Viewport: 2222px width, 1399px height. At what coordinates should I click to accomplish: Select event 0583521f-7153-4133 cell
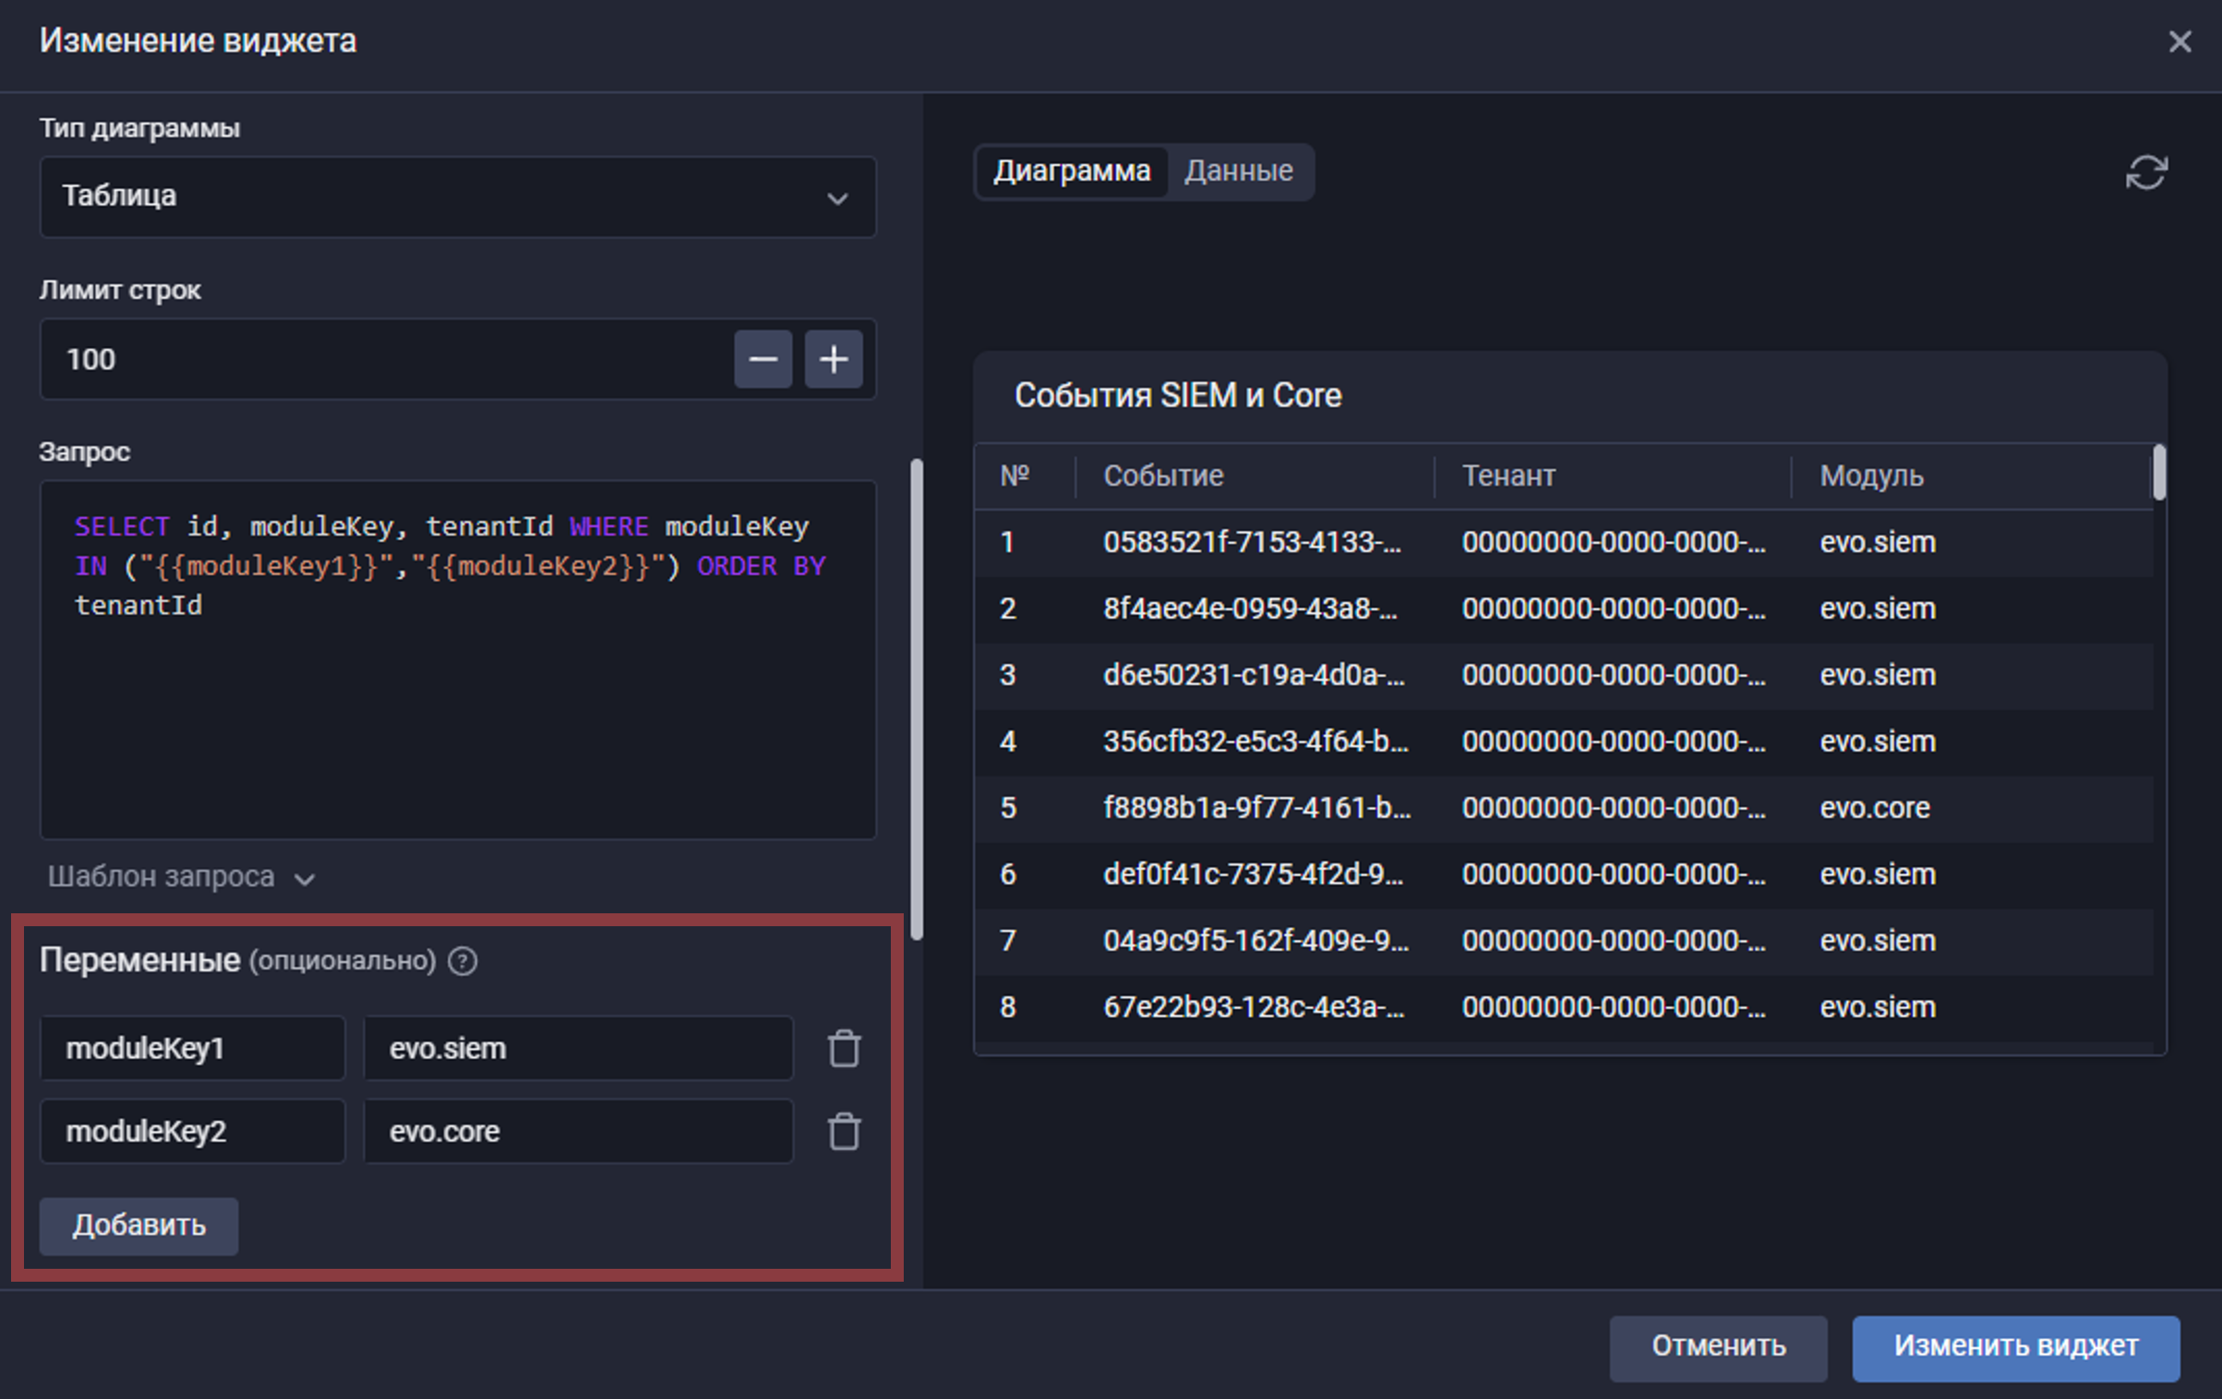click(x=1253, y=543)
